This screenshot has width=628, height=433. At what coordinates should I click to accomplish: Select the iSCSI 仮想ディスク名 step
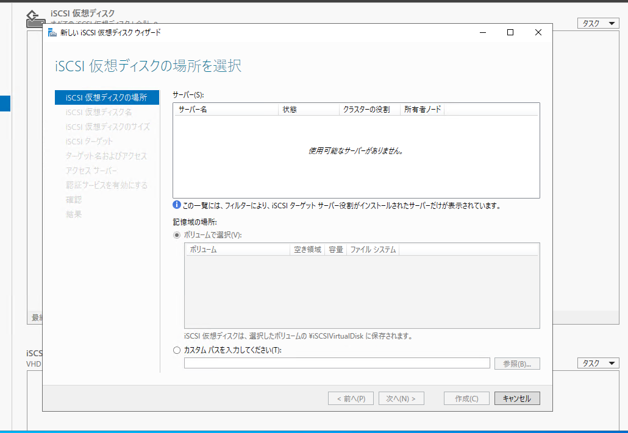pyautogui.click(x=99, y=112)
